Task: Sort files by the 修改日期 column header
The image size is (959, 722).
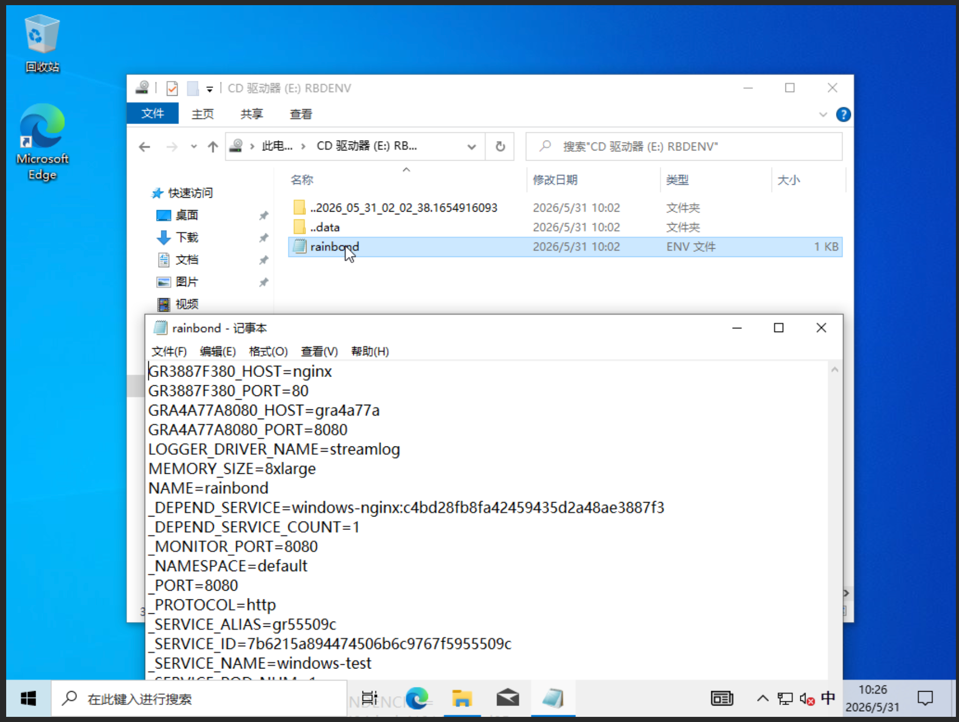Action: tap(555, 180)
